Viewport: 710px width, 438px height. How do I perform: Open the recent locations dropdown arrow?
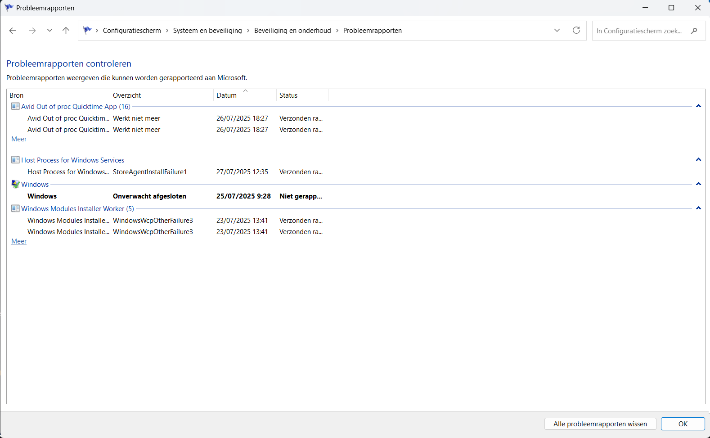pos(49,31)
